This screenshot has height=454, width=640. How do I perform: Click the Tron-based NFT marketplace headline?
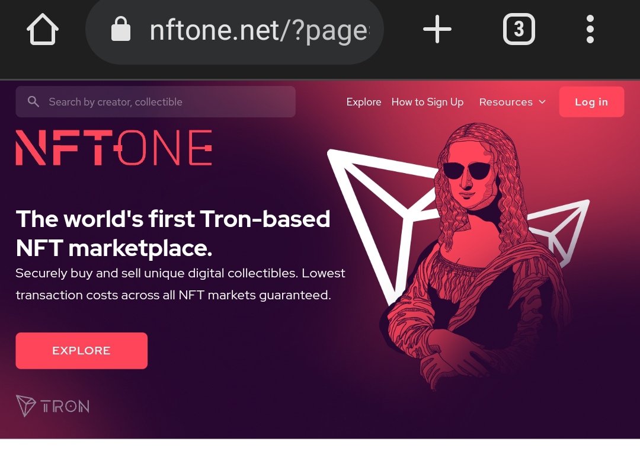point(173,233)
